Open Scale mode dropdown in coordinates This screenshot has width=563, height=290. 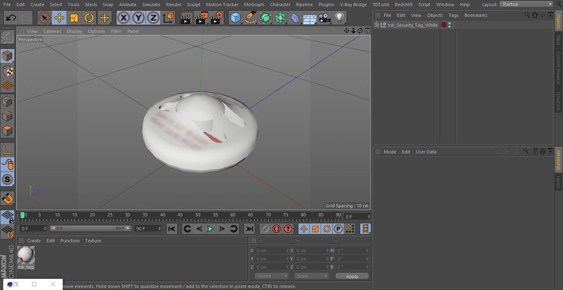click(312, 276)
